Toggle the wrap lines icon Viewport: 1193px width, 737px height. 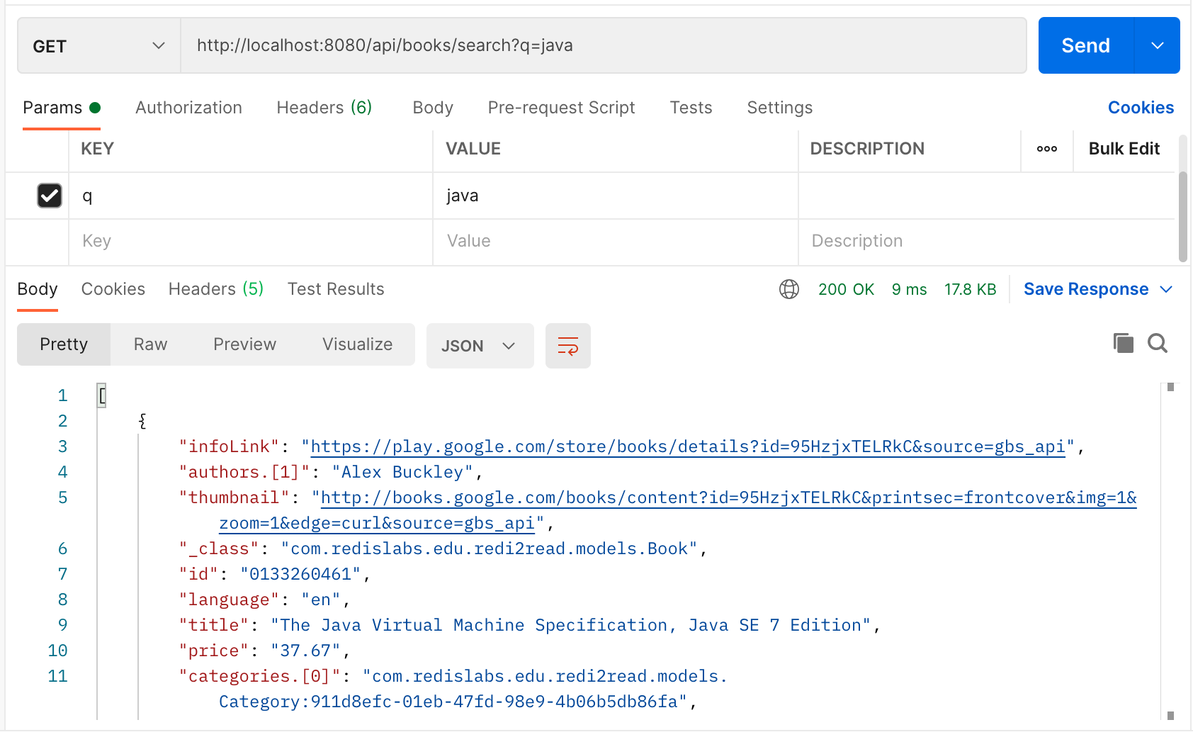click(x=568, y=346)
